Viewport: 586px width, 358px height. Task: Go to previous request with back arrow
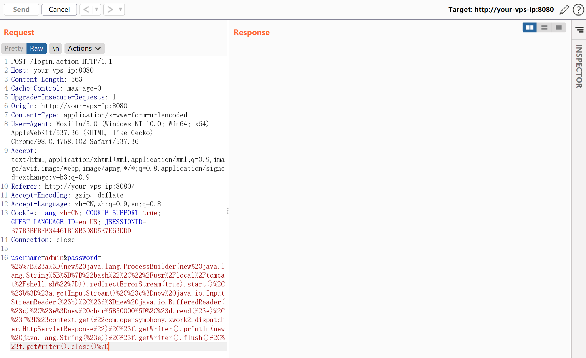(x=86, y=10)
